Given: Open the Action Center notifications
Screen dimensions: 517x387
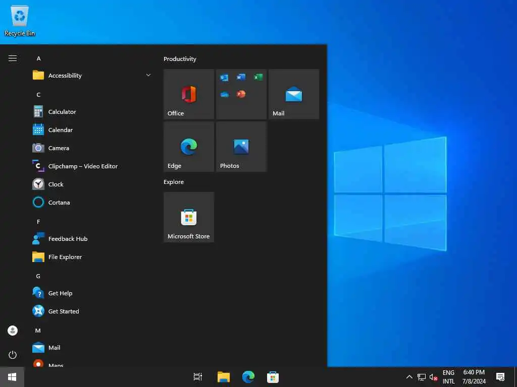Looking at the screenshot, I should click(500, 377).
